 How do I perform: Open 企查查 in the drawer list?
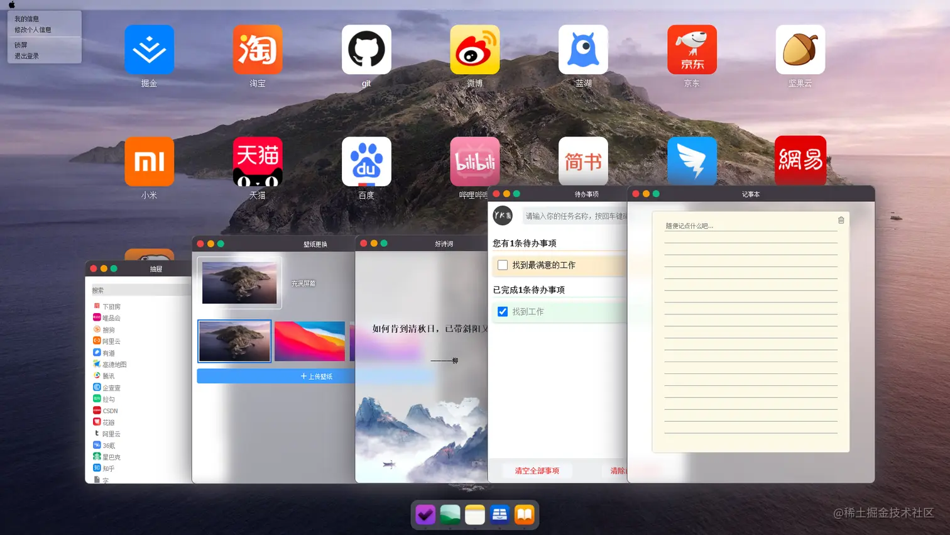107,388
